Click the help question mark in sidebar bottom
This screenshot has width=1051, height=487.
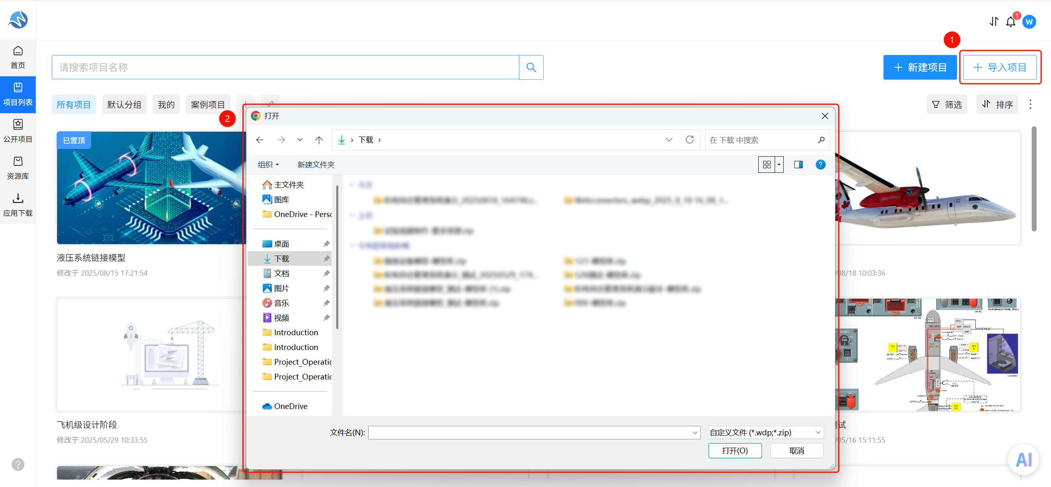(18, 464)
